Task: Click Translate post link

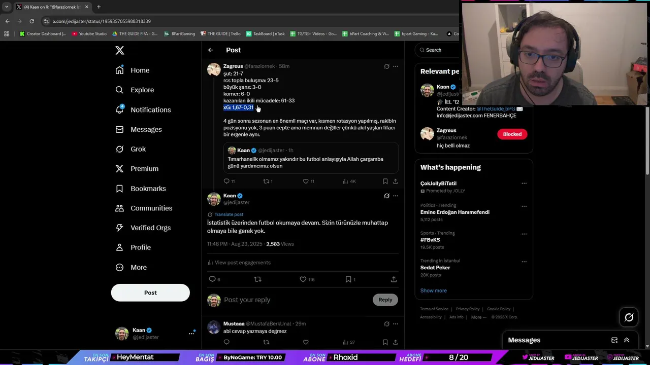Action: click(229, 214)
